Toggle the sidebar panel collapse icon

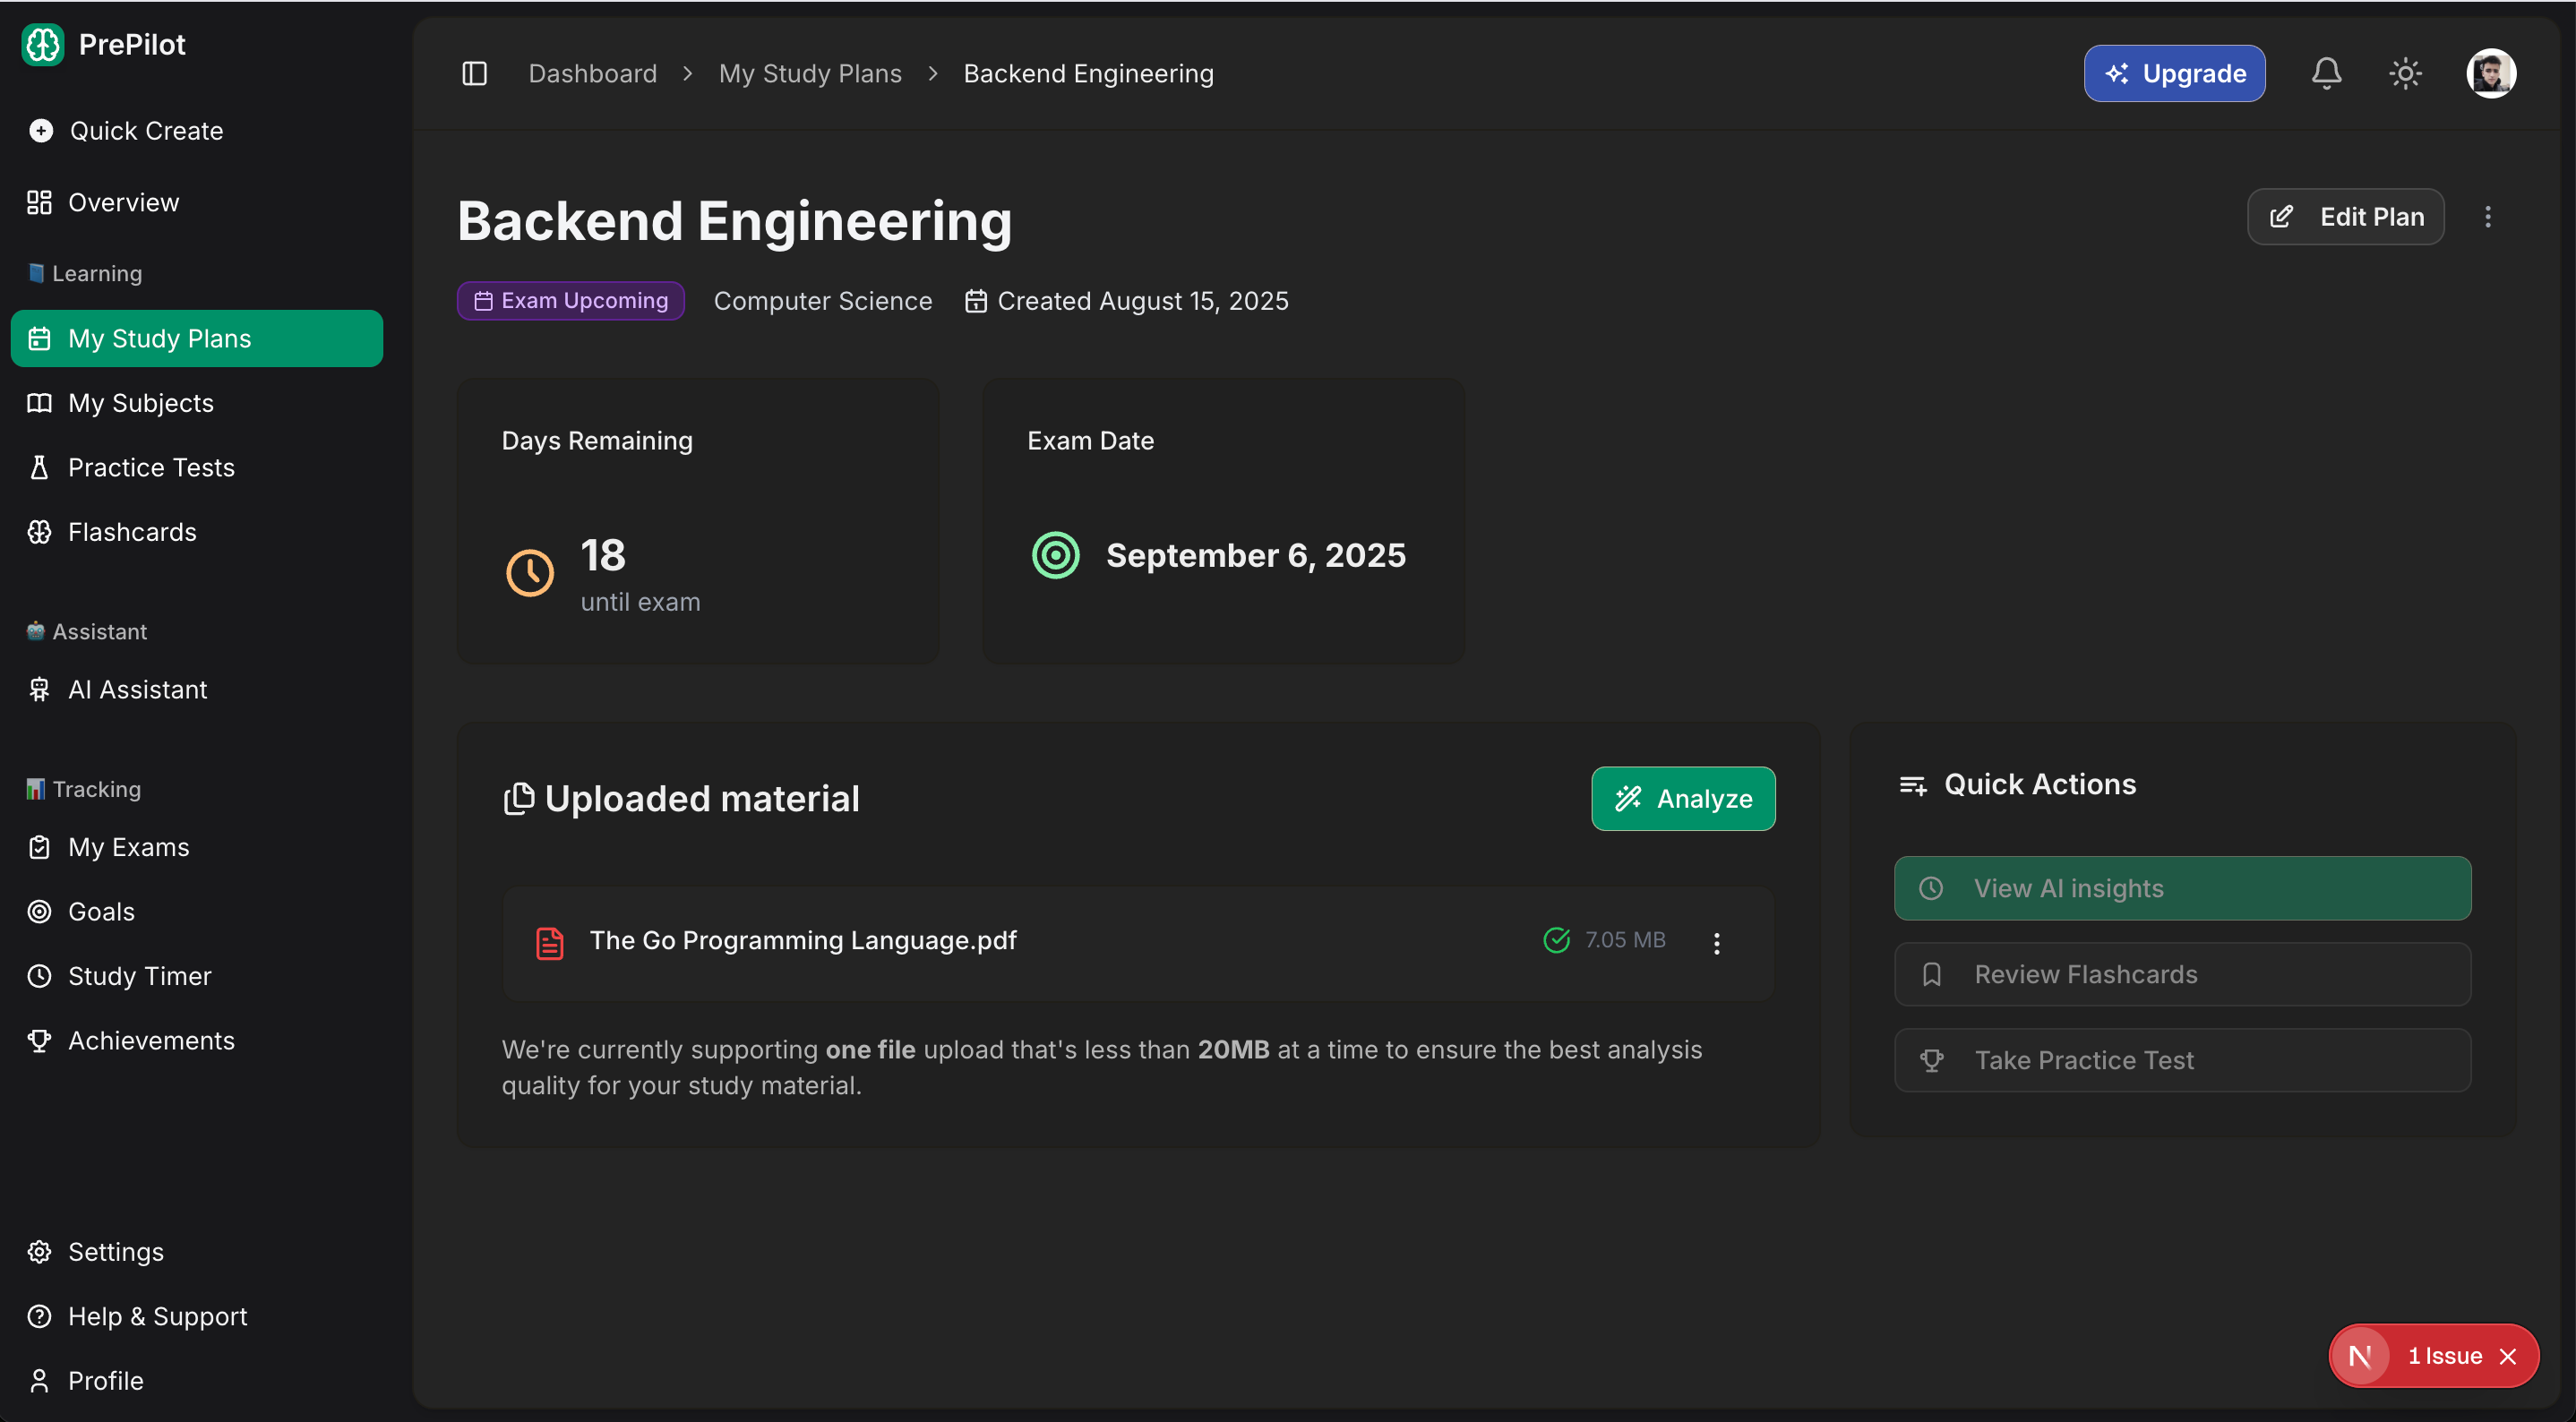[x=474, y=73]
